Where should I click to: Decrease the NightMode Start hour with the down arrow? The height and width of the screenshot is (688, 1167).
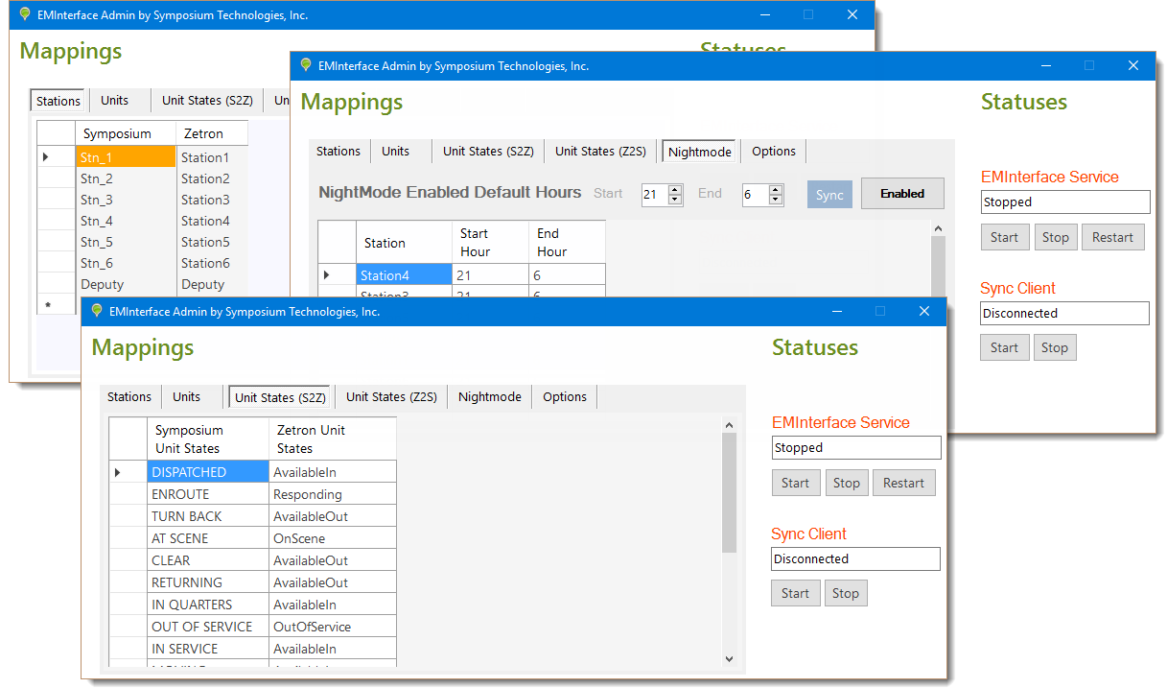675,200
